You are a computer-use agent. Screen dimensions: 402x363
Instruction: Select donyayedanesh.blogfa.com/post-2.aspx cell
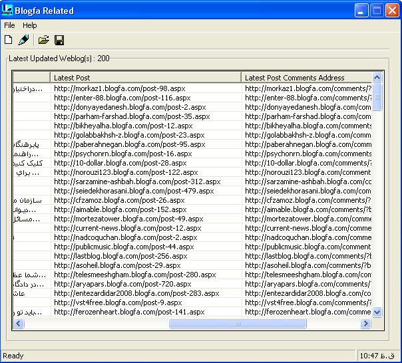tap(146, 107)
